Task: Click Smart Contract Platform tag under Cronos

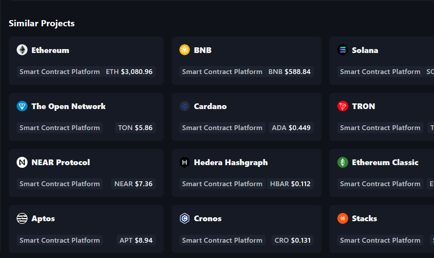Action: pos(222,240)
